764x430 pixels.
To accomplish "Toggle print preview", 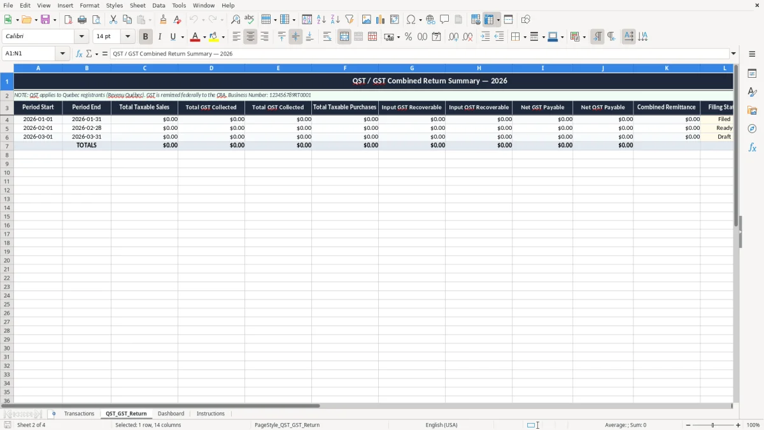I will click(x=96, y=20).
